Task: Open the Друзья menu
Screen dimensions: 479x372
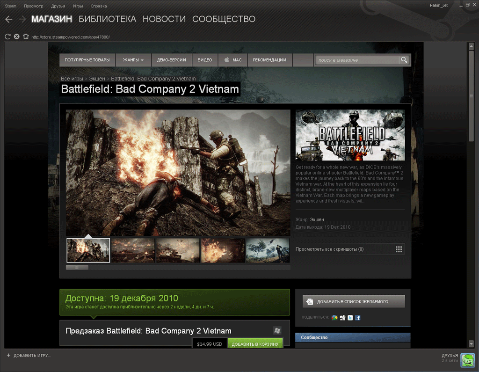Action: pyautogui.click(x=58, y=6)
